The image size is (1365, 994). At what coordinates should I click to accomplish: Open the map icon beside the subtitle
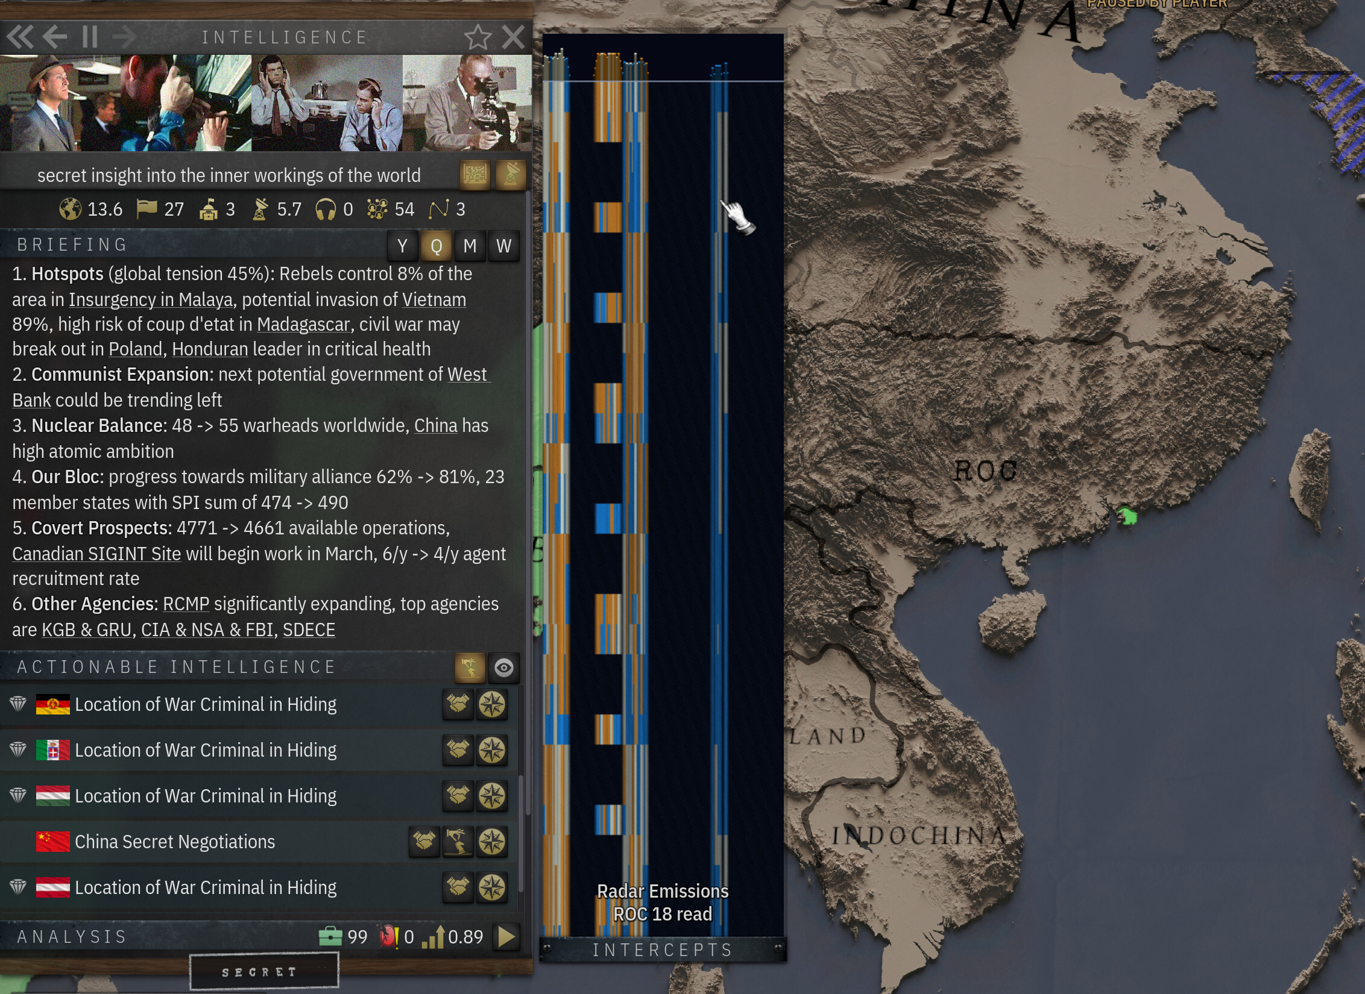point(475,175)
